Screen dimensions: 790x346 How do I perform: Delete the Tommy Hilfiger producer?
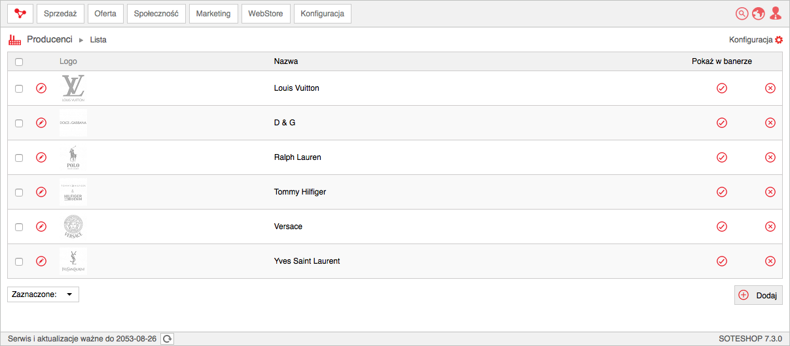(x=770, y=192)
